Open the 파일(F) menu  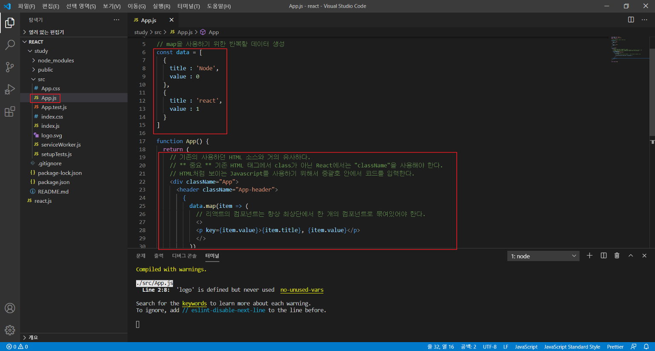coord(26,6)
